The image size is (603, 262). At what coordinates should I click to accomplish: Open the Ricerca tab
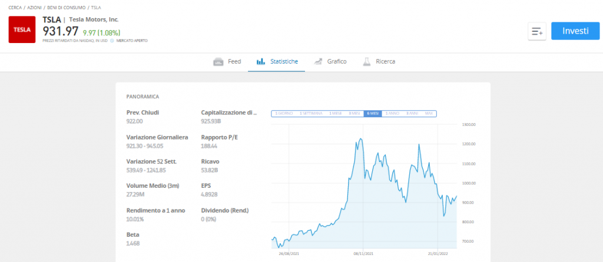379,62
